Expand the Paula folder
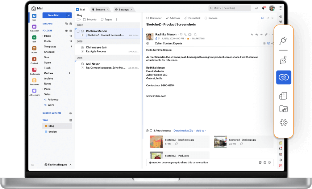 pyautogui.click(x=43, y=89)
